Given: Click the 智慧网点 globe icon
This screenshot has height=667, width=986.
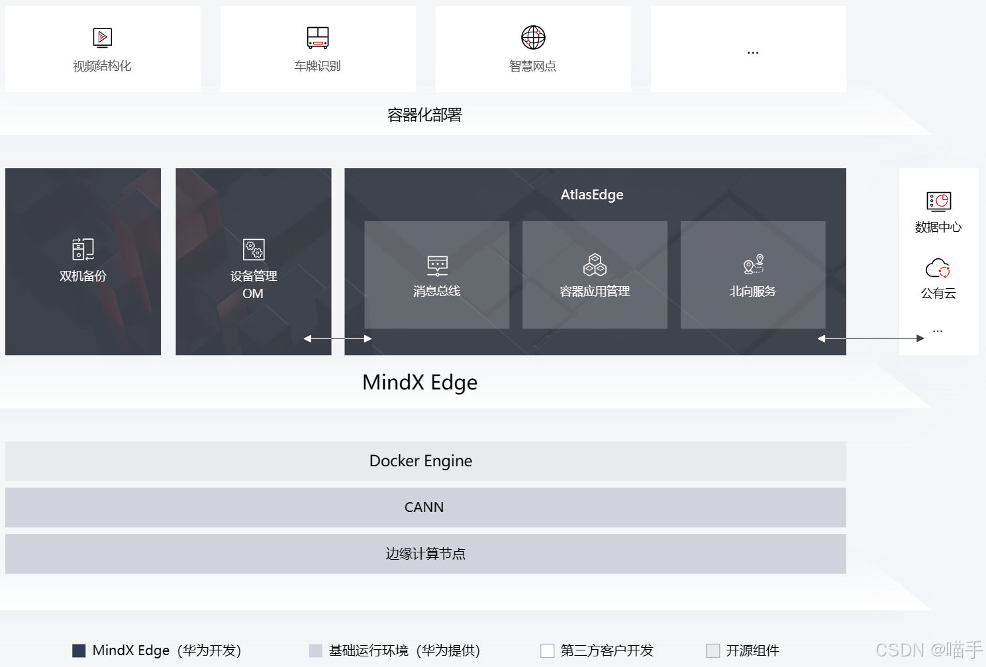Looking at the screenshot, I should (x=533, y=38).
